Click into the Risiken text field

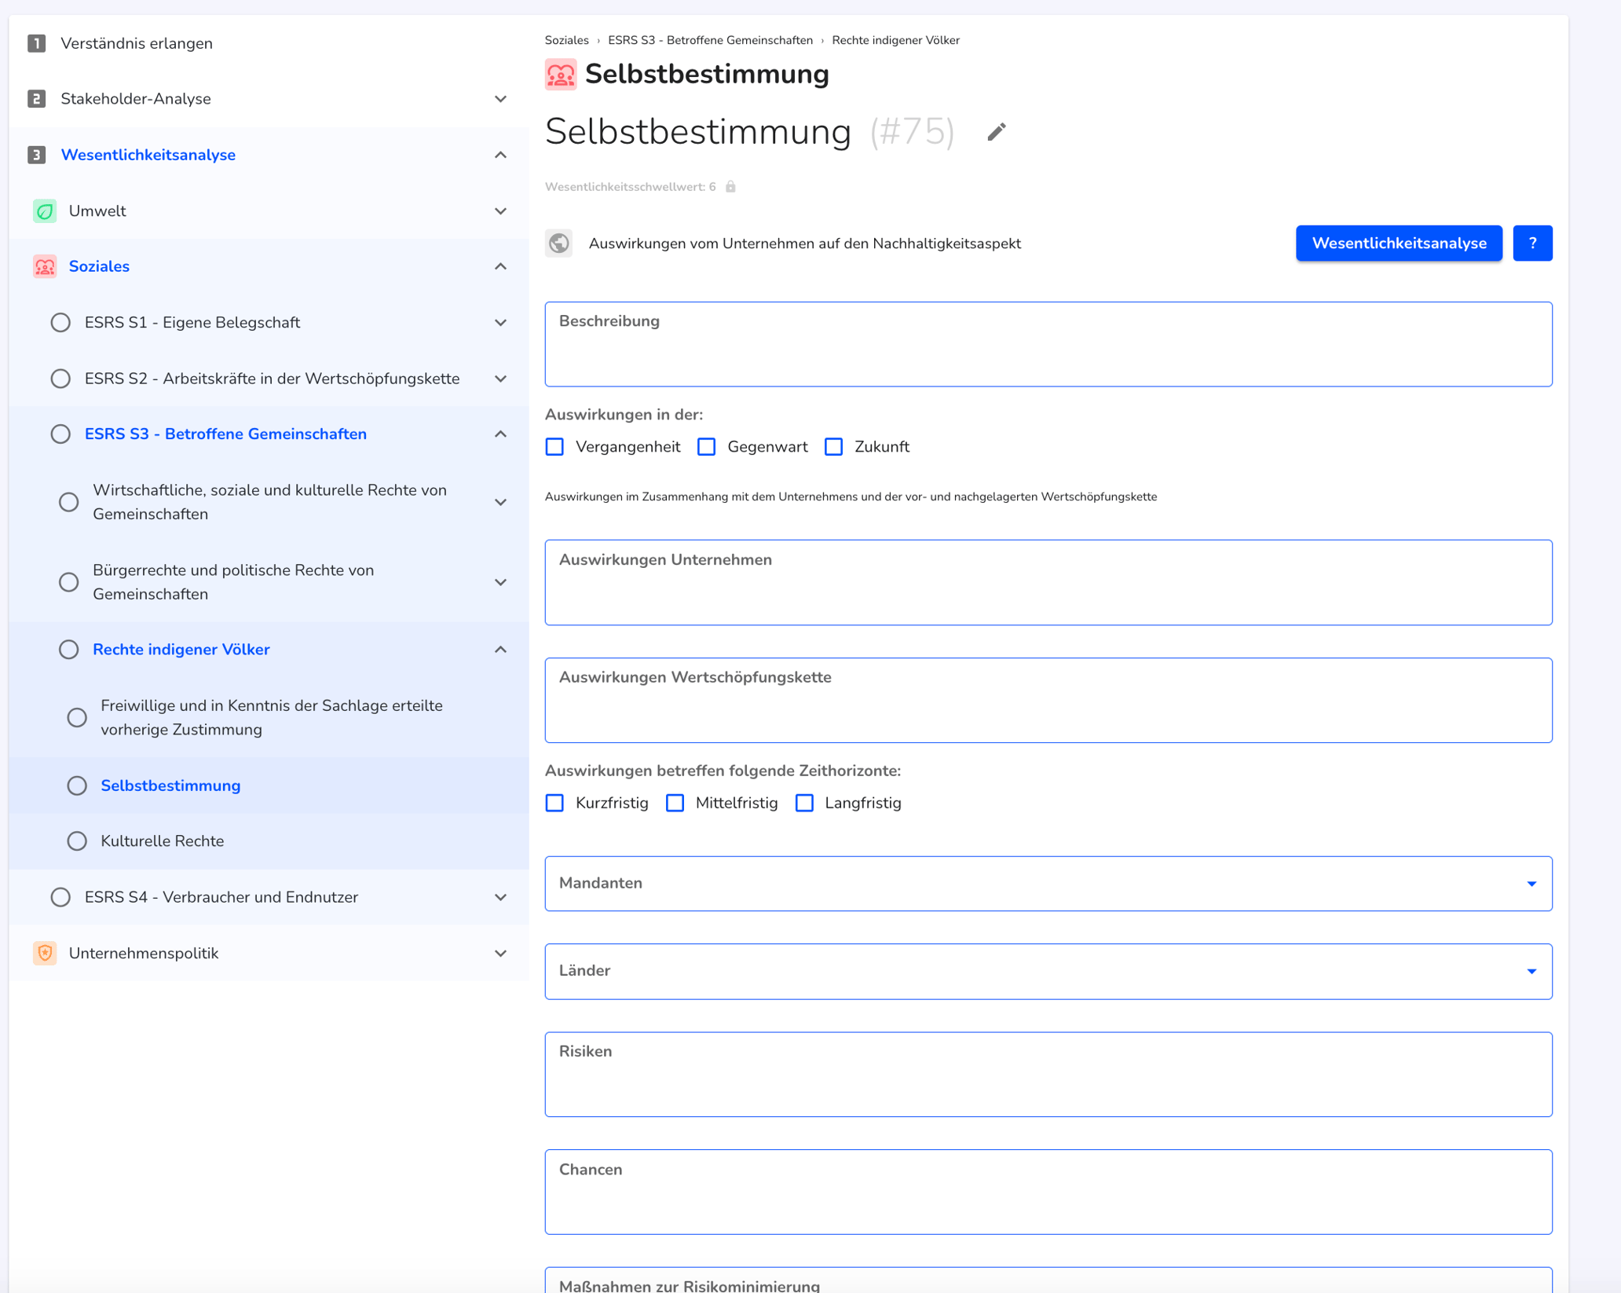pos(1048,1075)
